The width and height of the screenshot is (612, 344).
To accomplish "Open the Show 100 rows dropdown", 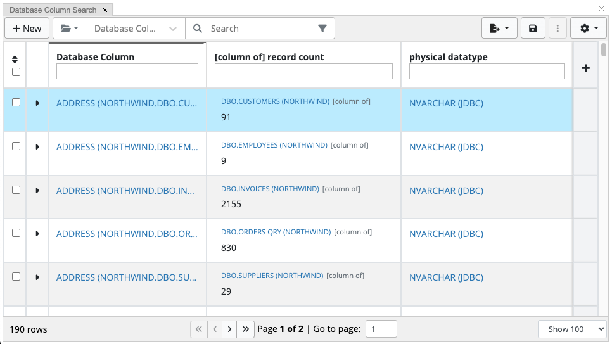I will pyautogui.click(x=572, y=329).
